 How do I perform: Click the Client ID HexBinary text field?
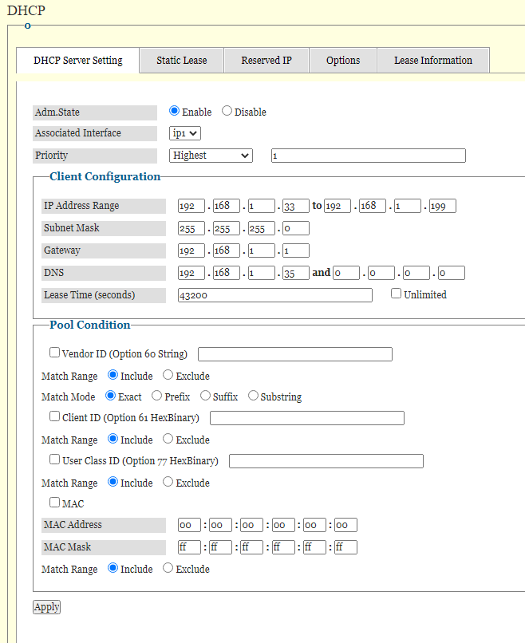[x=307, y=418]
